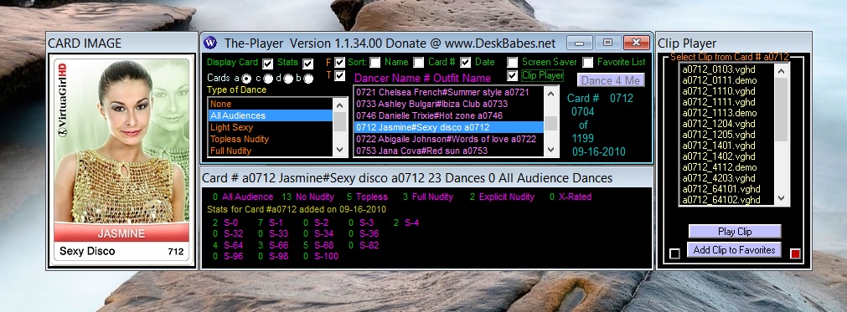Select 0753 Jana Cova#Red sun entry
The width and height of the screenshot is (847, 312).
pyautogui.click(x=448, y=151)
